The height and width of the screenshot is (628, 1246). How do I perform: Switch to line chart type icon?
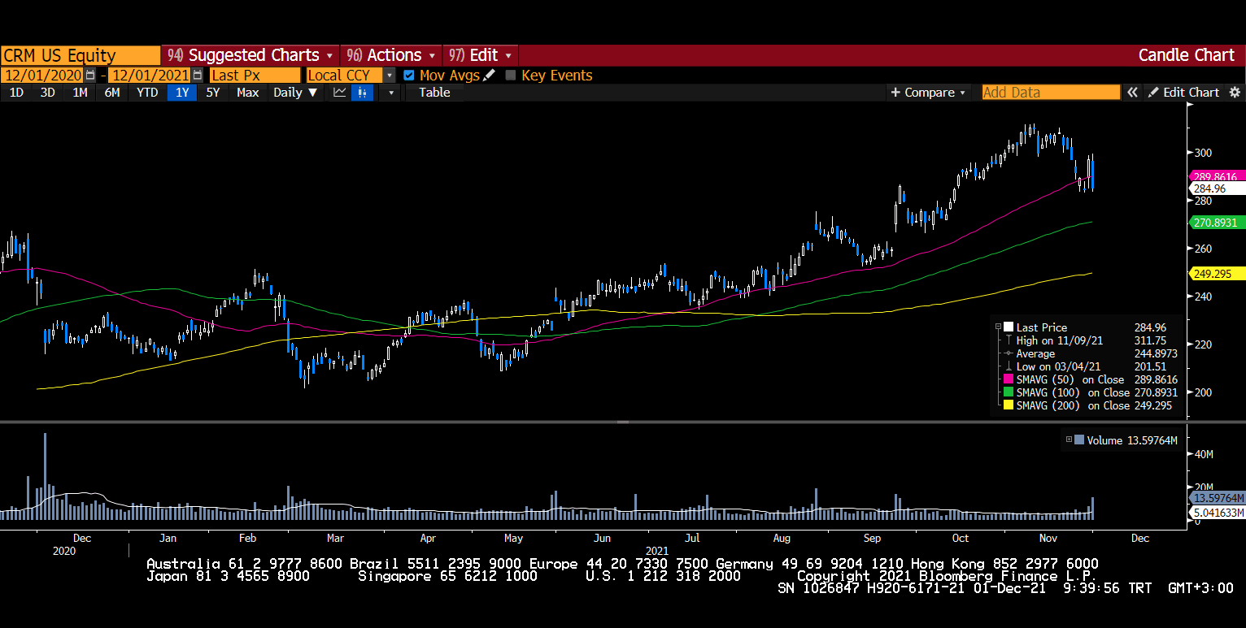(x=340, y=93)
